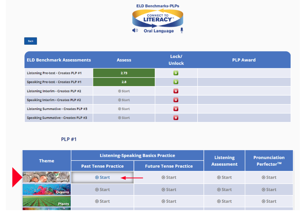Unlock the Speaking Summative red lock

(176, 118)
